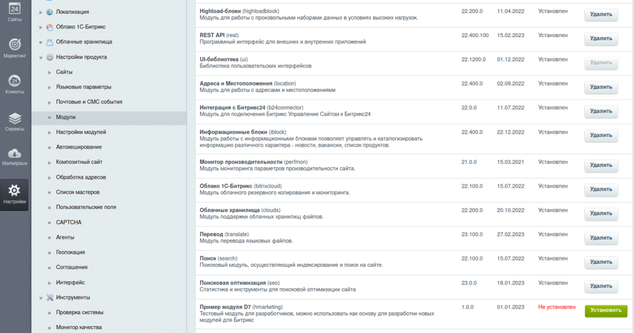Open the Сервисы section icon

coord(15,121)
